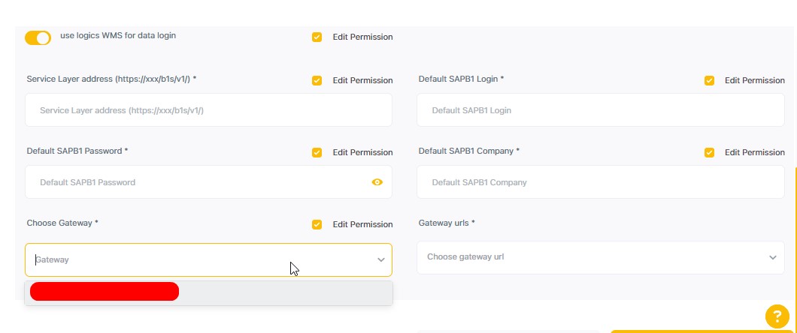Toggle the use logics WMS switch
This screenshot has height=333, width=797.
[38, 37]
